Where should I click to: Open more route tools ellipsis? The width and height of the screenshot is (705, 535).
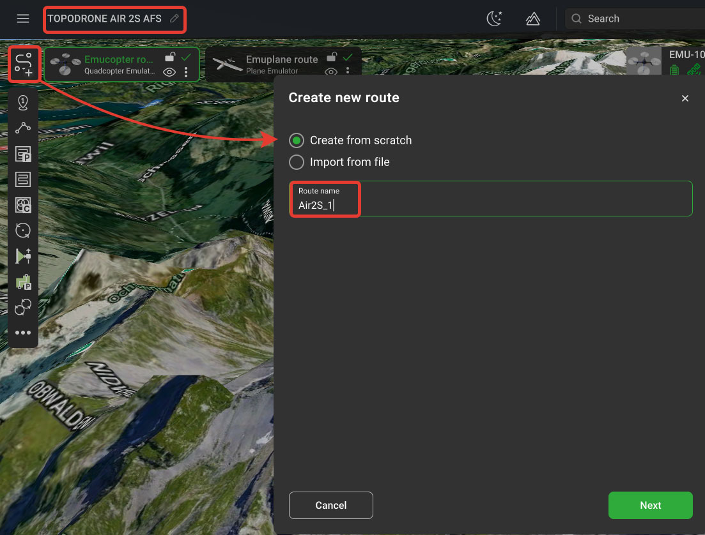pos(23,333)
